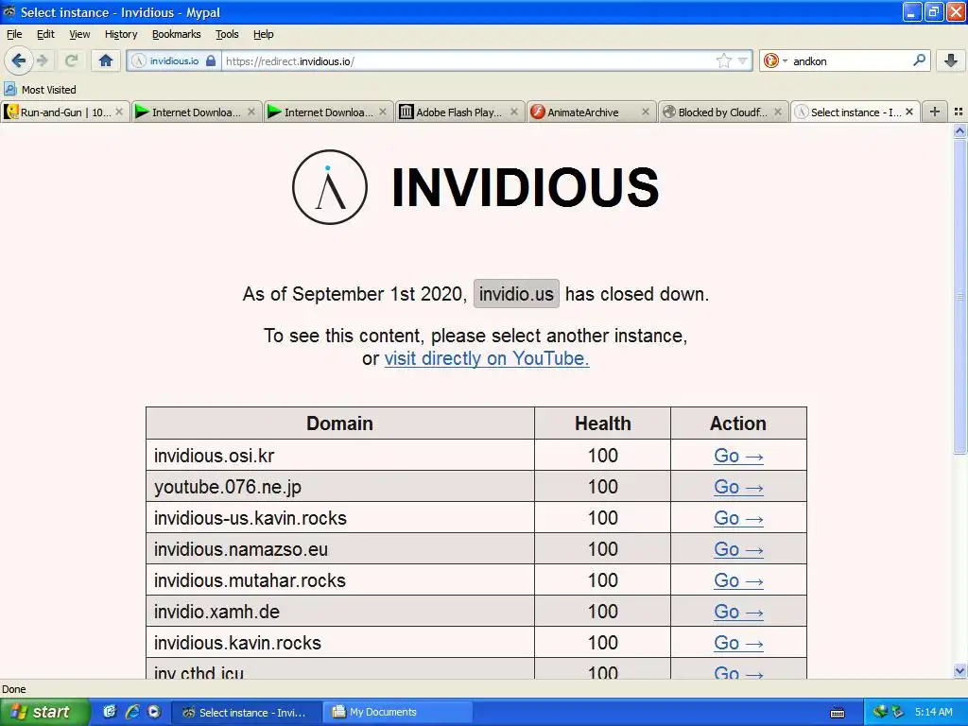Viewport: 968px width, 726px height.
Task: Go back with the back arrow button
Action: tap(18, 60)
